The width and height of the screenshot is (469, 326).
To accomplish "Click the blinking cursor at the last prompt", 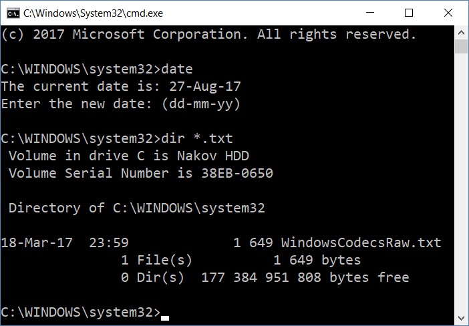I will pyautogui.click(x=165, y=318).
